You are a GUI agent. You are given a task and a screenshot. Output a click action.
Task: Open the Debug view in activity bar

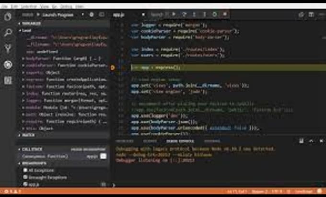click(x=8, y=65)
